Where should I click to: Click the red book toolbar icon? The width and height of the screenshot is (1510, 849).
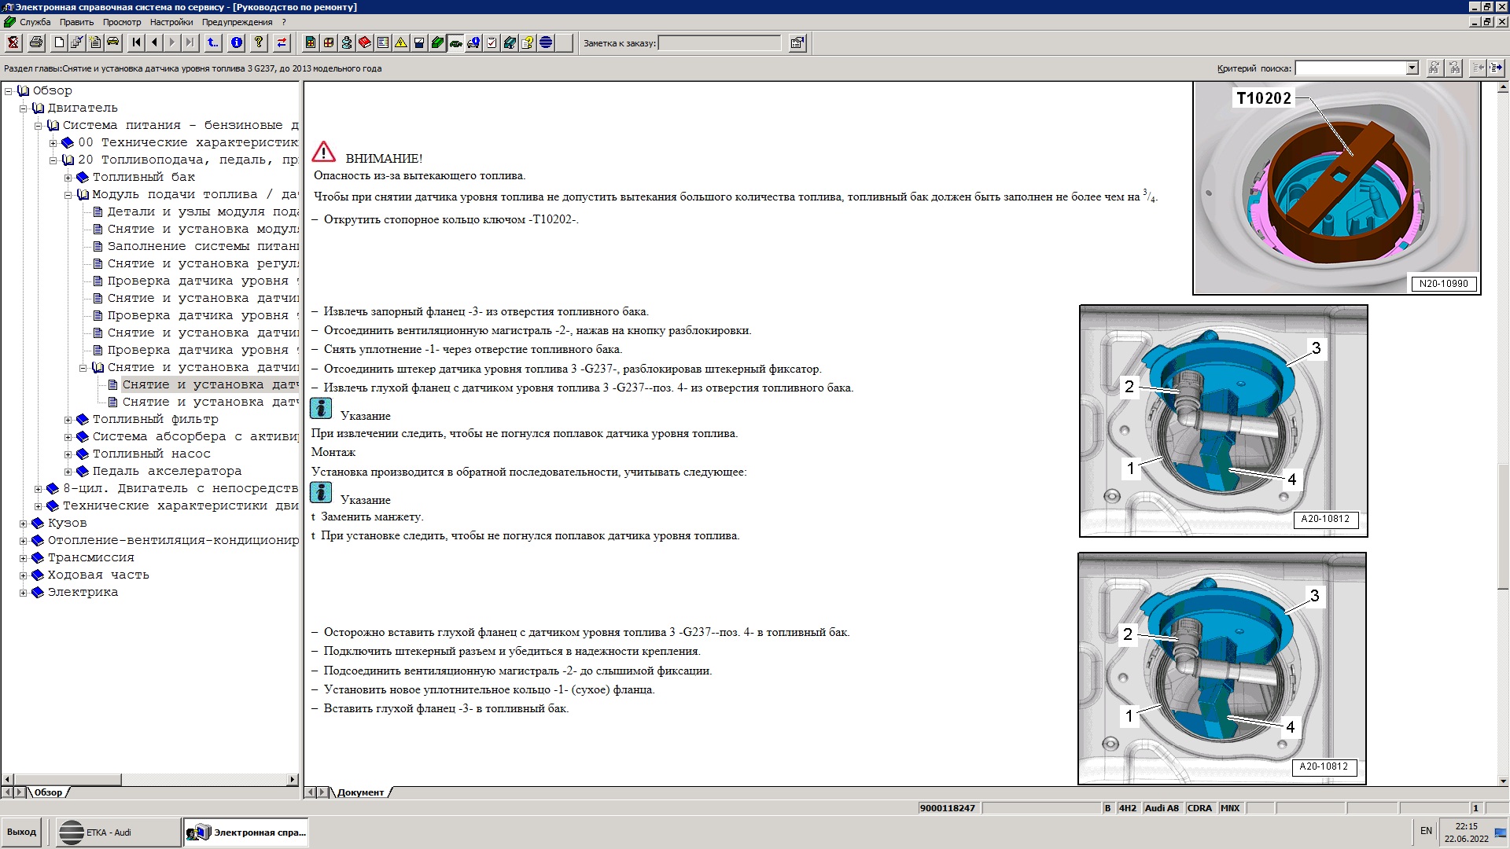[365, 43]
